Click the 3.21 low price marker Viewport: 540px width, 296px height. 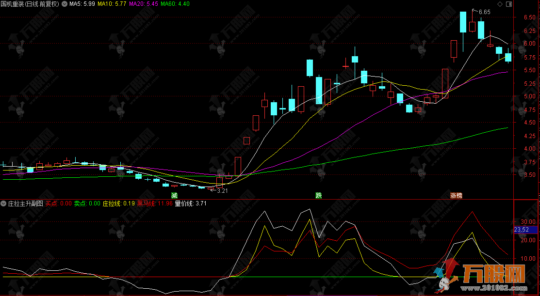(x=222, y=191)
